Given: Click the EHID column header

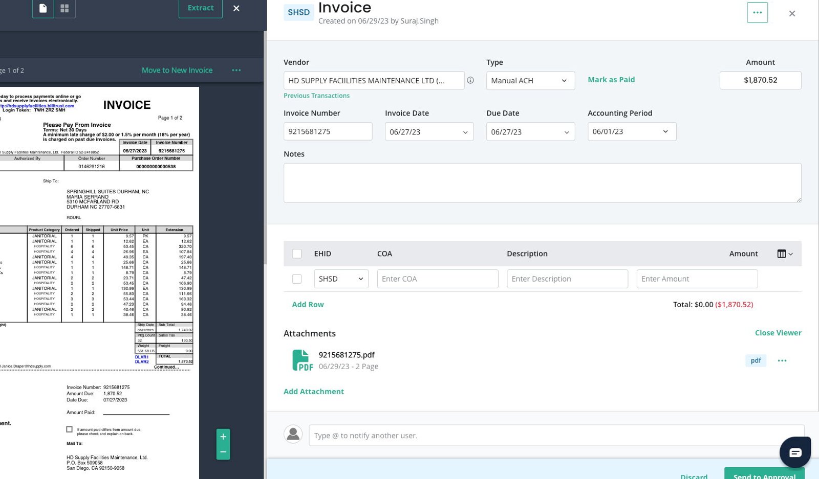Looking at the screenshot, I should coord(322,254).
